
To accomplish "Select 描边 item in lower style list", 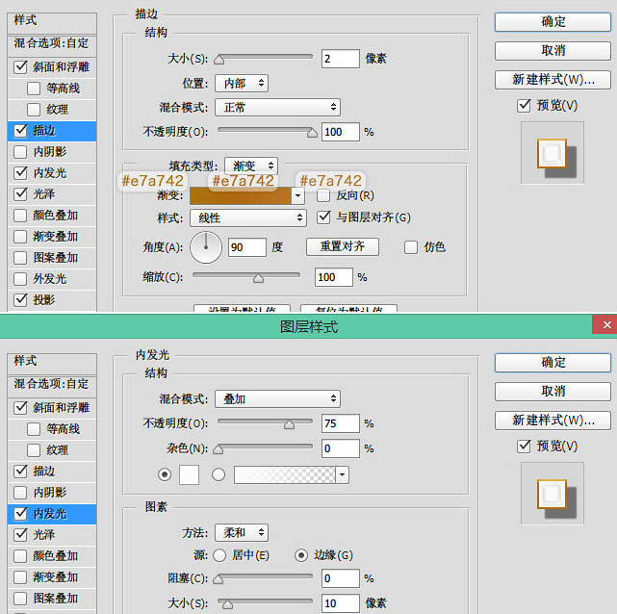I will (x=52, y=472).
